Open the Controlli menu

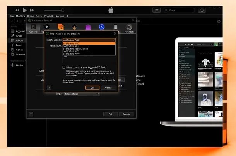(49, 16)
